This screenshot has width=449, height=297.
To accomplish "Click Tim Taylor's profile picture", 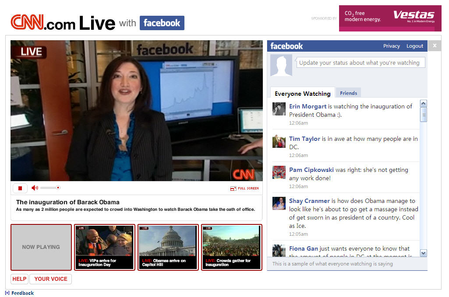I will (x=279, y=141).
